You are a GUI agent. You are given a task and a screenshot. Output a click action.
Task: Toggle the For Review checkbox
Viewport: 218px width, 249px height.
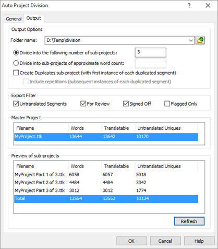pyautogui.click(x=83, y=104)
